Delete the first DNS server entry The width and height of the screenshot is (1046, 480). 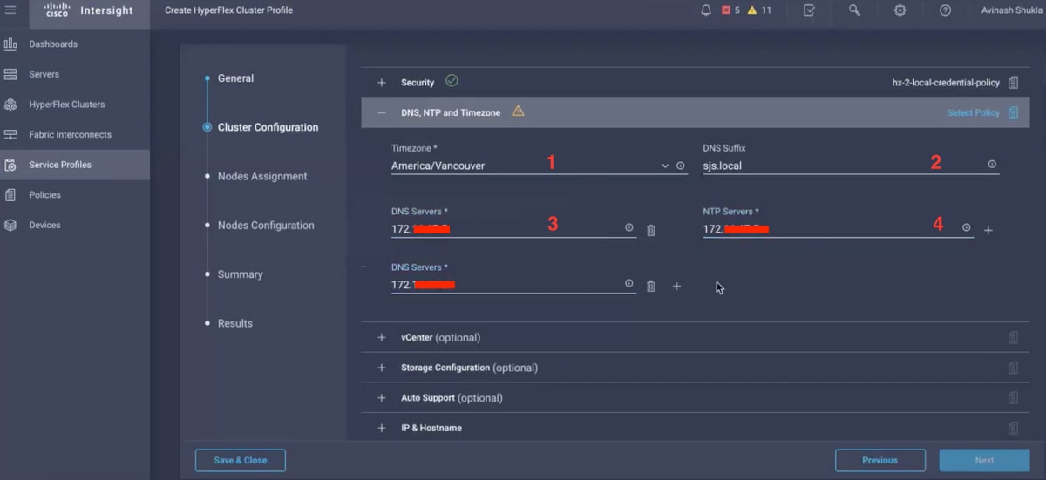pos(651,230)
